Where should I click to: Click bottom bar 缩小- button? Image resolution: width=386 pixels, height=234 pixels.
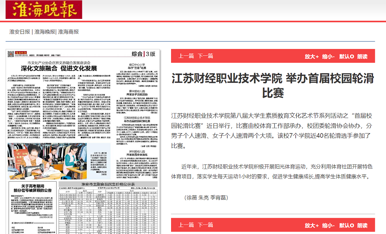tap(329, 225)
